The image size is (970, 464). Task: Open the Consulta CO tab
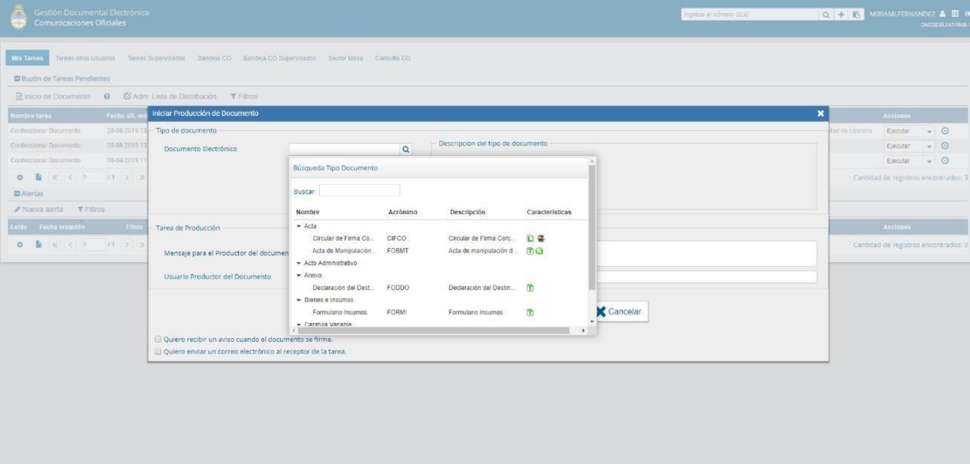tap(392, 58)
